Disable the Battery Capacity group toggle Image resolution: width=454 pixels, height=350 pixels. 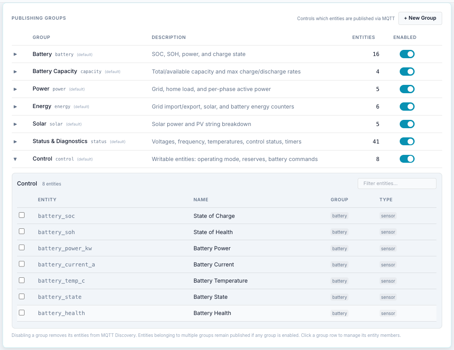tap(407, 71)
